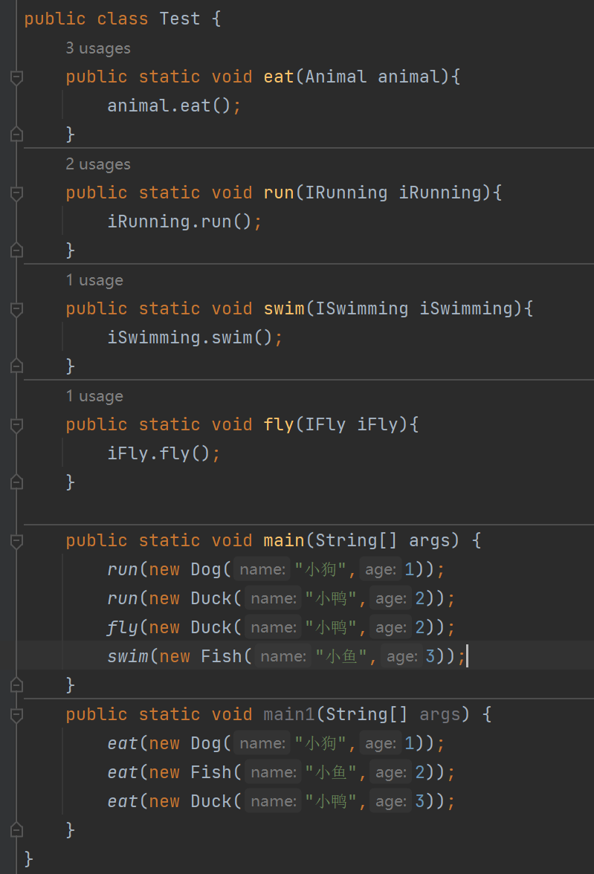Open the '2 usages' hint above run
Image resolution: width=594 pixels, height=874 pixels.
[98, 164]
